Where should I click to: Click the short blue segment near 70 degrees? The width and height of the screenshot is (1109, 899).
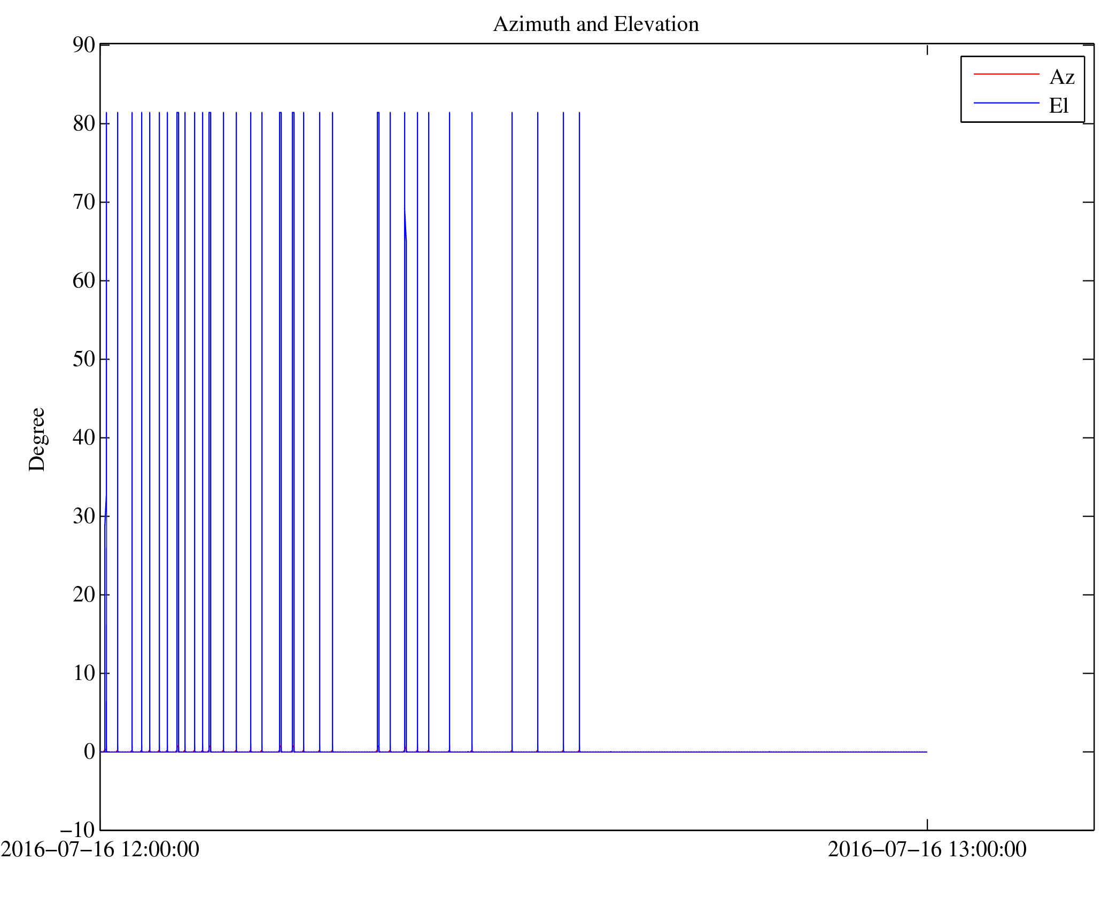405,224
